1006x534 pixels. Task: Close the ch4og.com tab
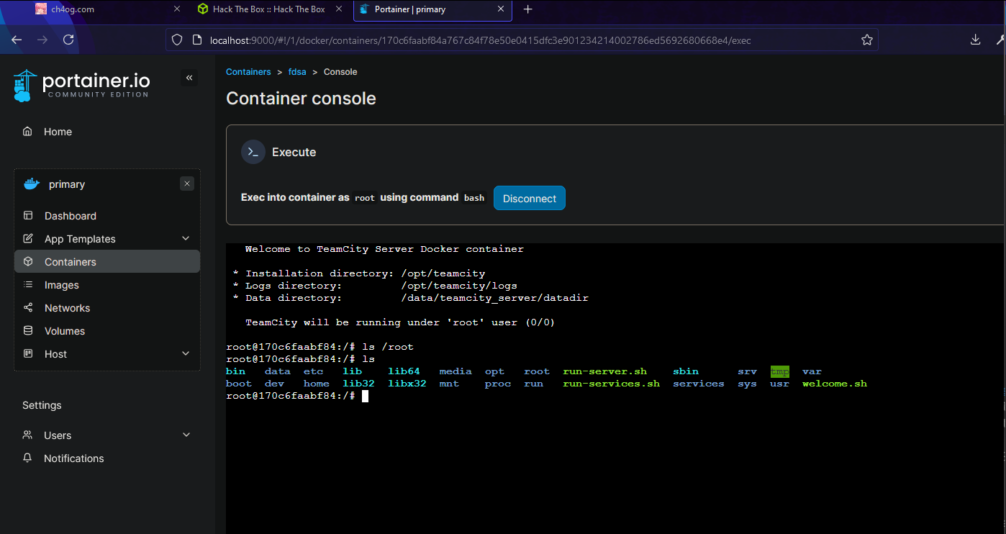pyautogui.click(x=177, y=9)
